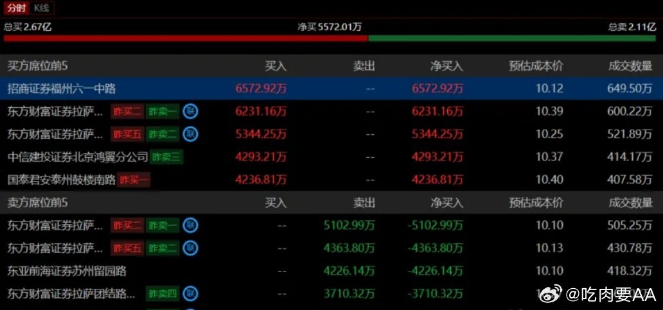Viewport: 663px width, 310px height.
Task: Click the 昨卖二 tag in the 5344.25万 buy row
Action: coord(163,134)
